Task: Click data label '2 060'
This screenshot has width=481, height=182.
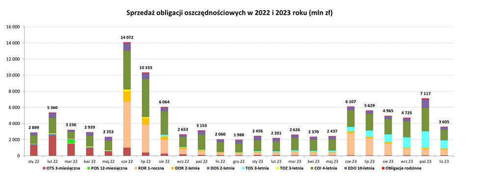Action: (x=220, y=134)
